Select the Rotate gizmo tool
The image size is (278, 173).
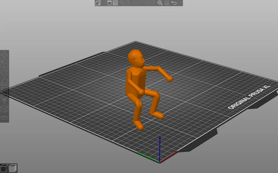4,73
